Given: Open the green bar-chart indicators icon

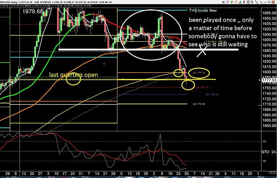Looking at the screenshot, I should tap(240, 2).
